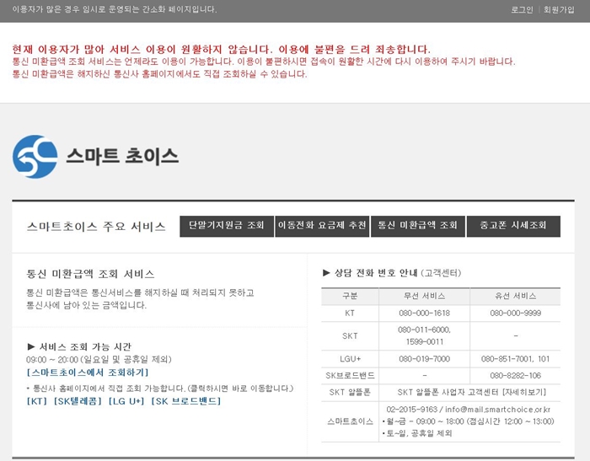Click the 02-2015-9163 contact email line
The image size is (590, 461).
pos(468,409)
